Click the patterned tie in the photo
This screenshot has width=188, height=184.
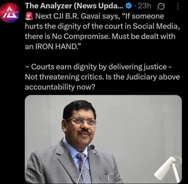(x=84, y=168)
